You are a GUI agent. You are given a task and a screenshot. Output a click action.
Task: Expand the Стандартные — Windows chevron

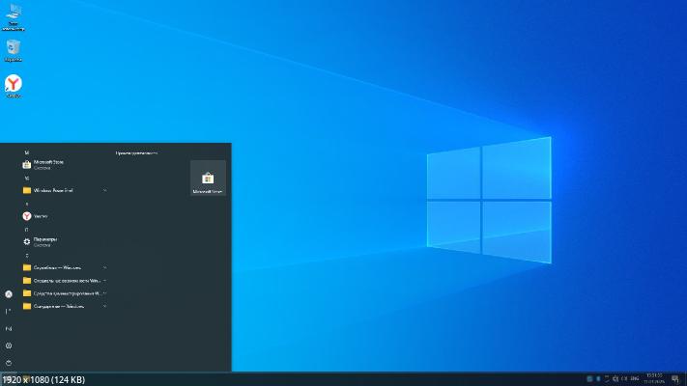pos(104,306)
